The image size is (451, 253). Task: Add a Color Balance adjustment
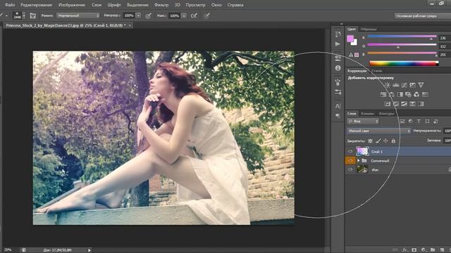[x=392, y=94]
